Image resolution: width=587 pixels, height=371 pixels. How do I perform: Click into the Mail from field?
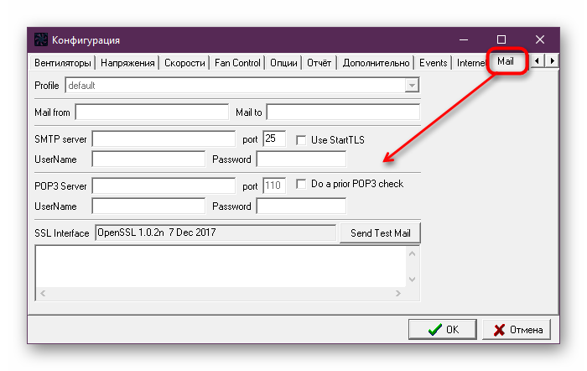(151, 112)
